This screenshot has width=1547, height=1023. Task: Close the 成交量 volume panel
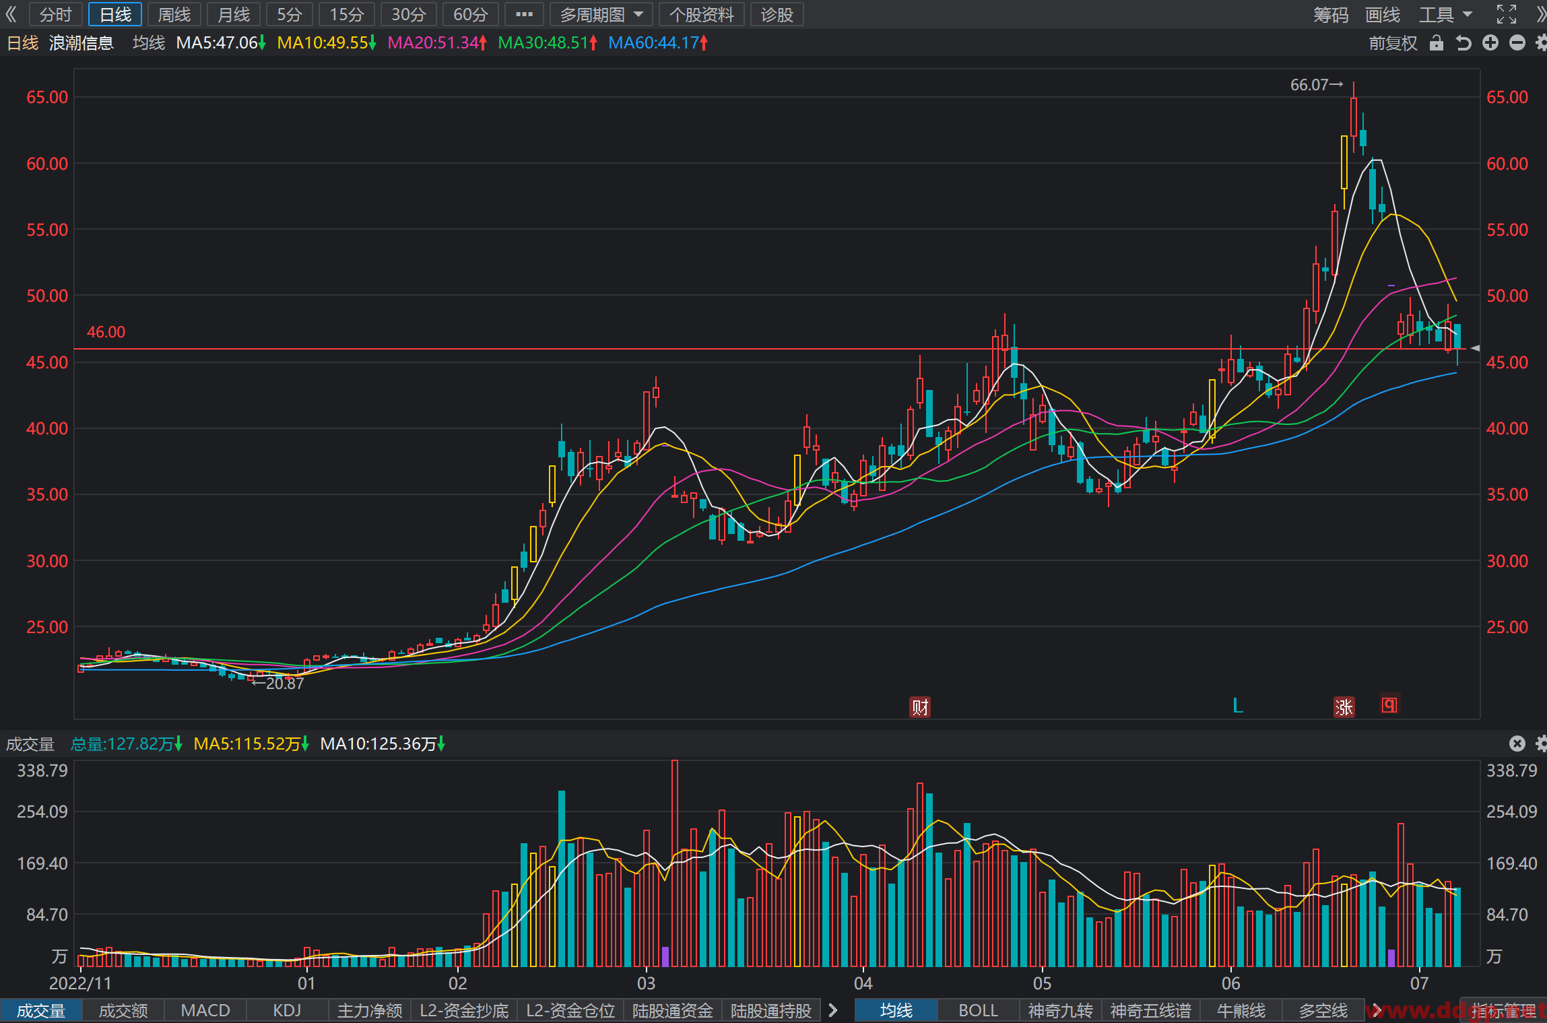point(1517,744)
